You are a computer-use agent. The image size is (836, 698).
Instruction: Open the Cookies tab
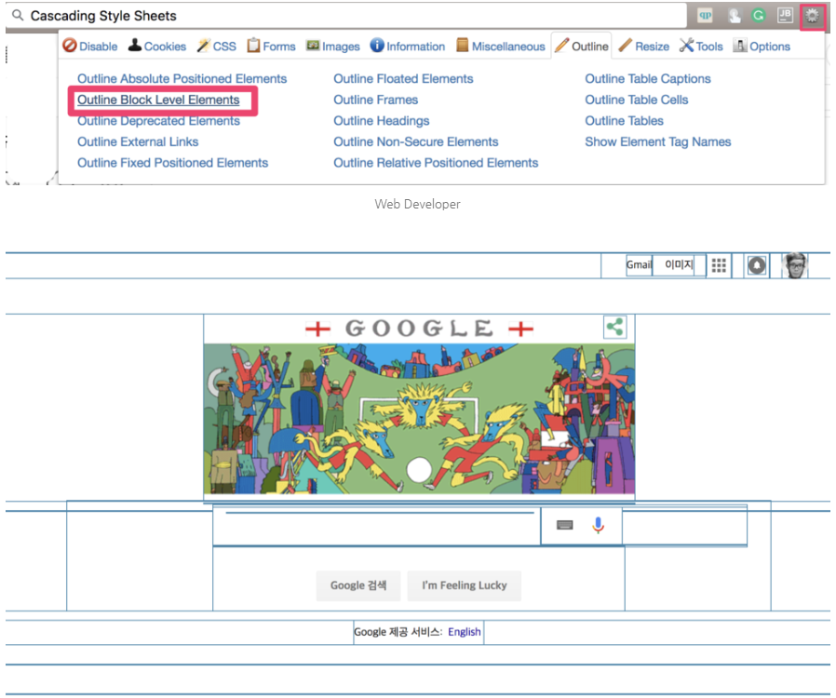pos(157,47)
